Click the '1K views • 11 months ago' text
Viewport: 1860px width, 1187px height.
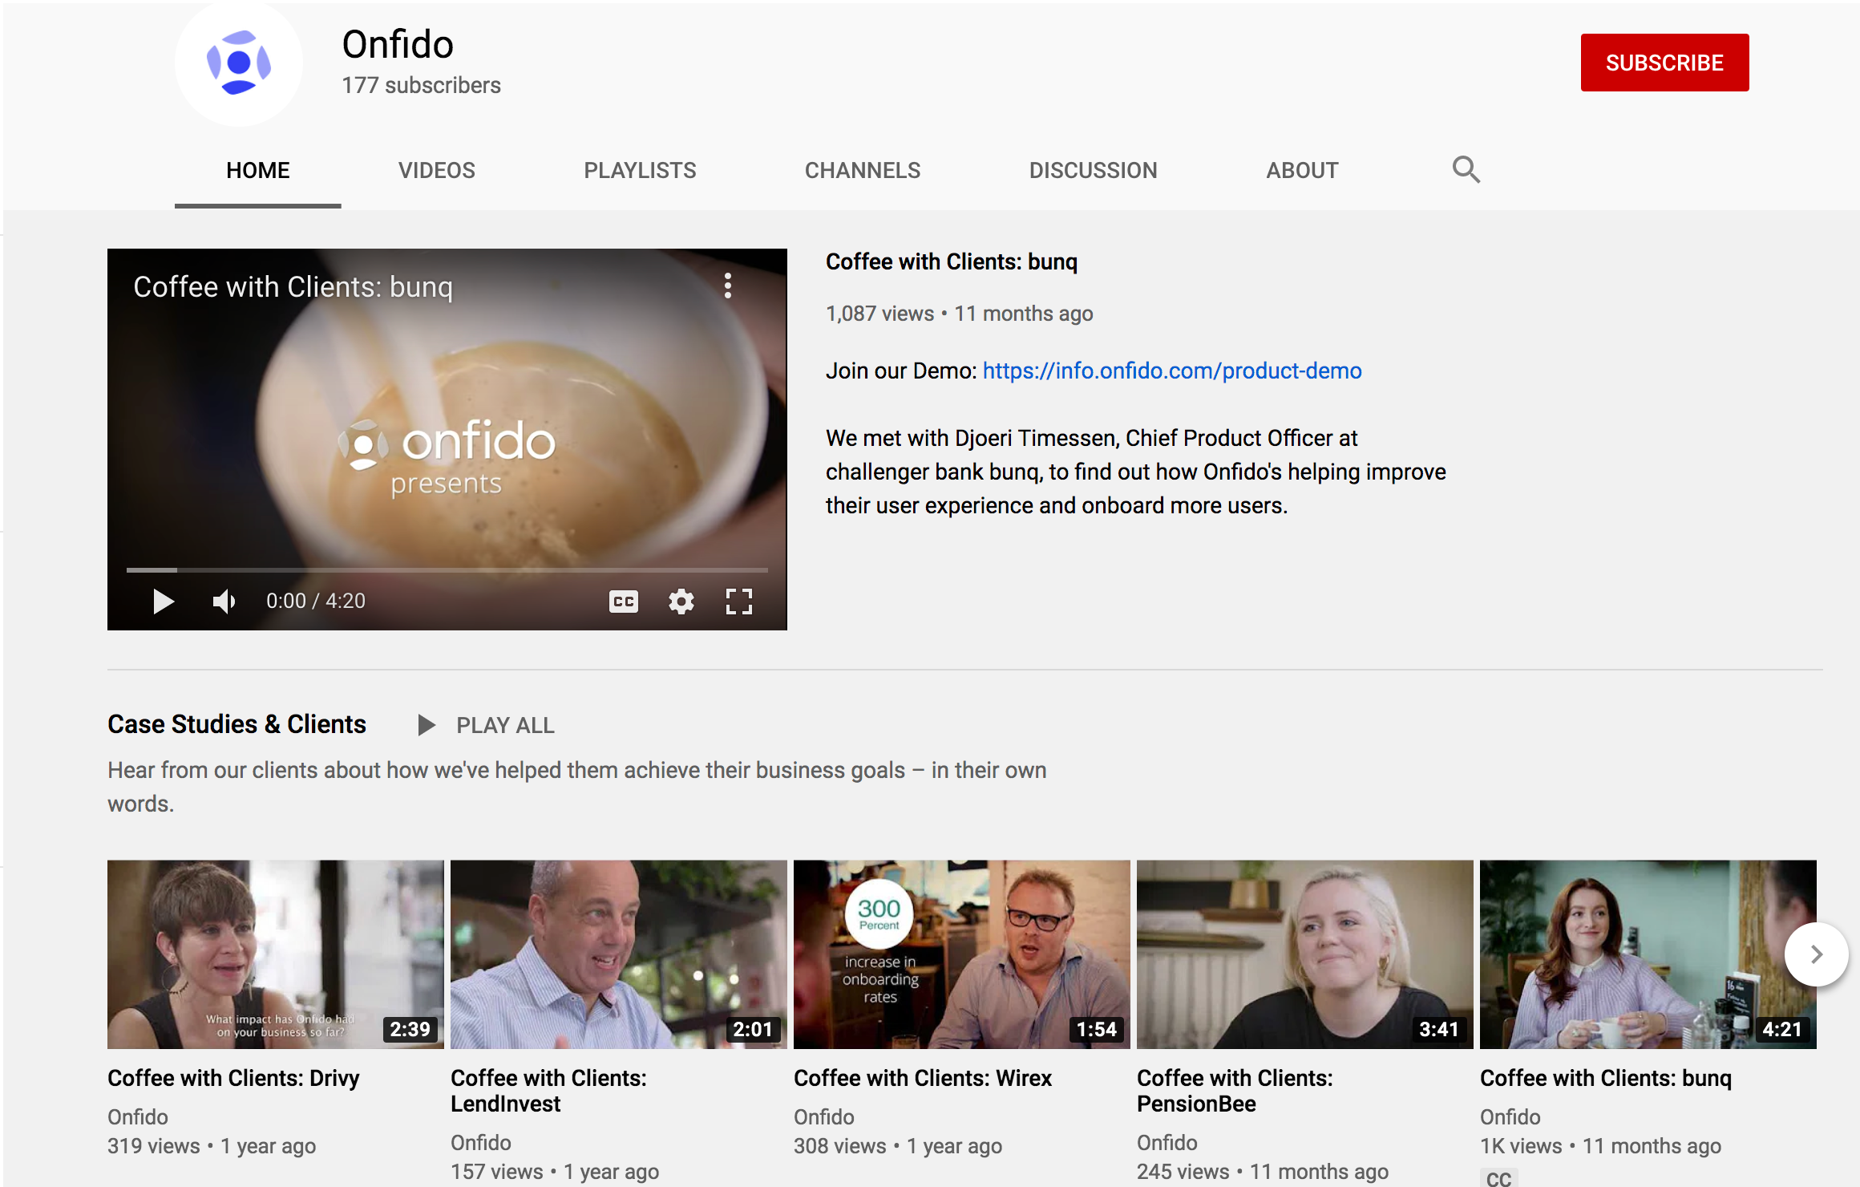point(1601,1145)
